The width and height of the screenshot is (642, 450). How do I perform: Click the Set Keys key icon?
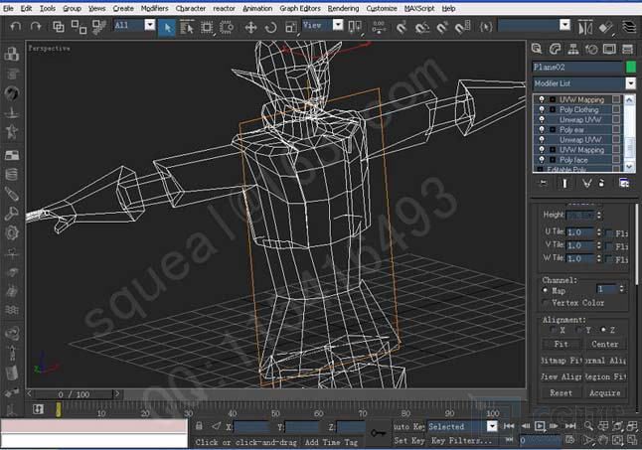[x=379, y=433]
